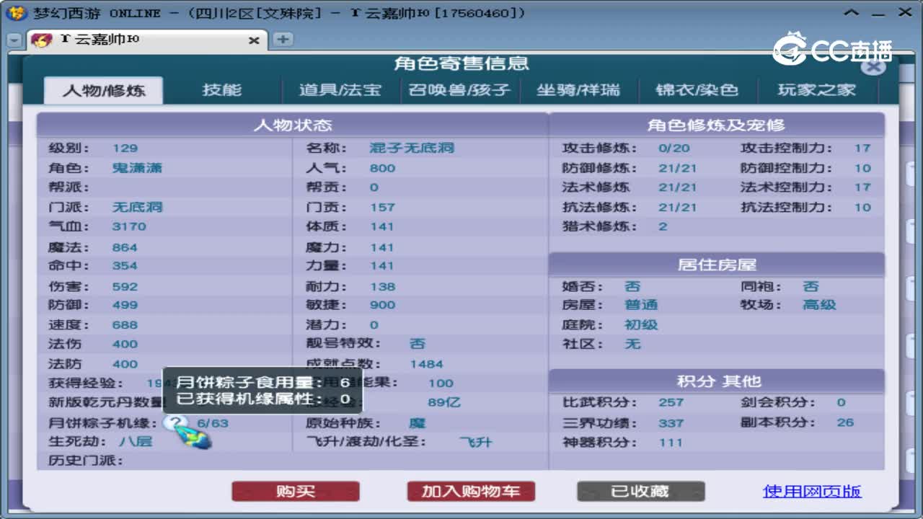Click the game icon in title bar

pyautogui.click(x=15, y=12)
